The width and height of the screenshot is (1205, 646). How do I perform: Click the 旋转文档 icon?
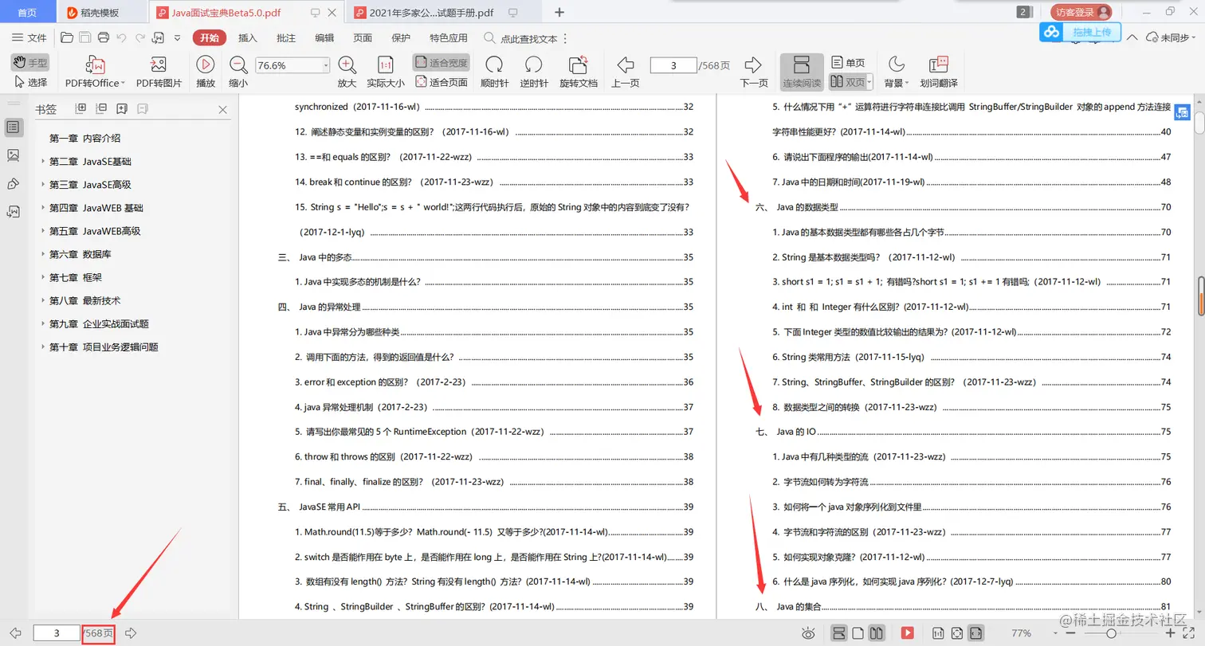[578, 65]
